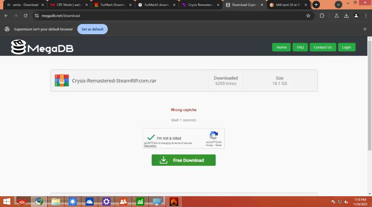
Task: Click the 18.1 GB size value
Action: click(x=280, y=84)
